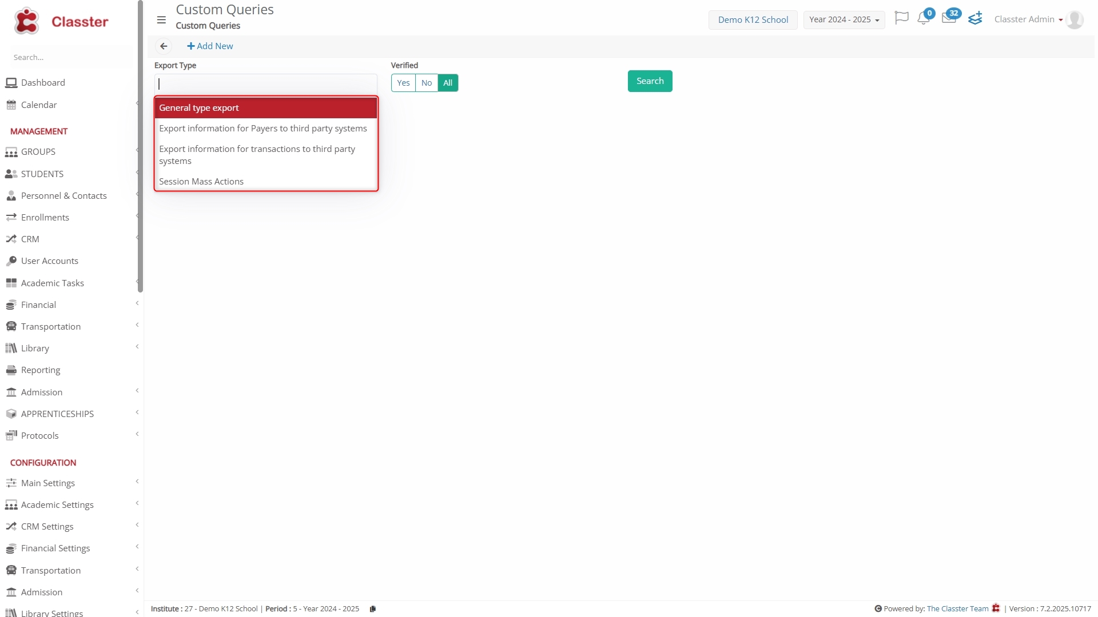This screenshot has height=617, width=1098.
Task: Expand the Library menu chevron
Action: click(x=137, y=347)
